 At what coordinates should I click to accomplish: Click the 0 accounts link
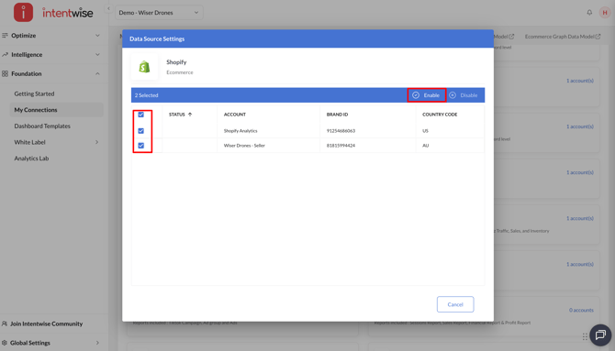[x=581, y=310]
